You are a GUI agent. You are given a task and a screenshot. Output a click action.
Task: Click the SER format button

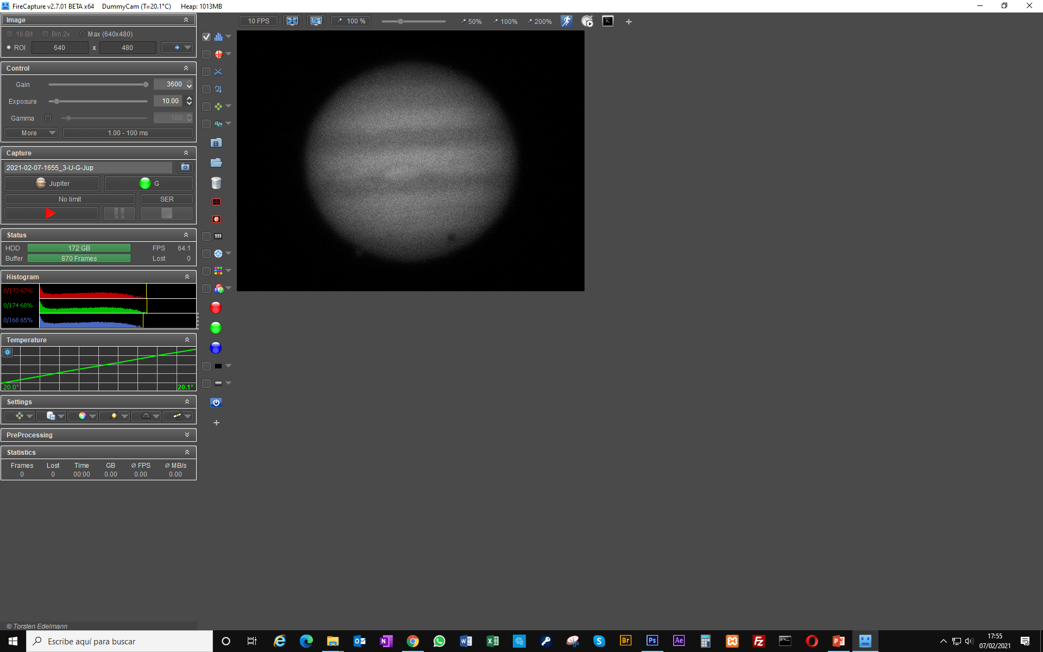click(x=167, y=199)
